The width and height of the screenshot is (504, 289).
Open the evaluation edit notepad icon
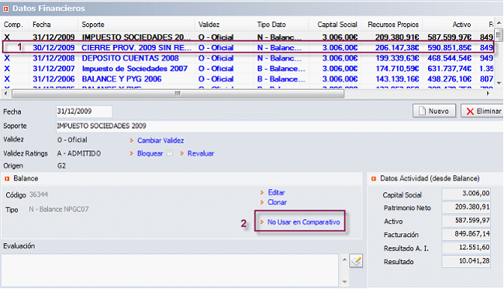click(356, 261)
